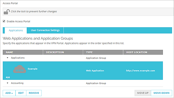Click Web Applications and Application Groups heading
This screenshot has height=98, width=174.
click(38, 39)
